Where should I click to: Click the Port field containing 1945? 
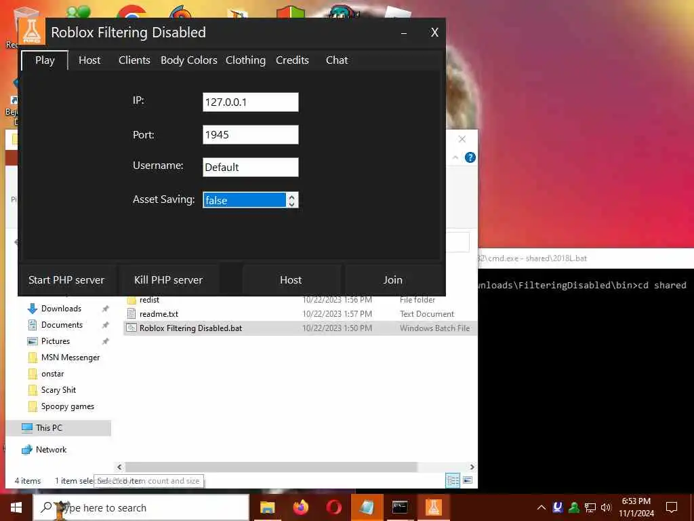pyautogui.click(x=251, y=135)
